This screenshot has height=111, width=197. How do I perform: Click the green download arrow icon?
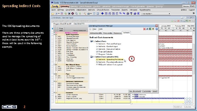[x=80, y=14]
